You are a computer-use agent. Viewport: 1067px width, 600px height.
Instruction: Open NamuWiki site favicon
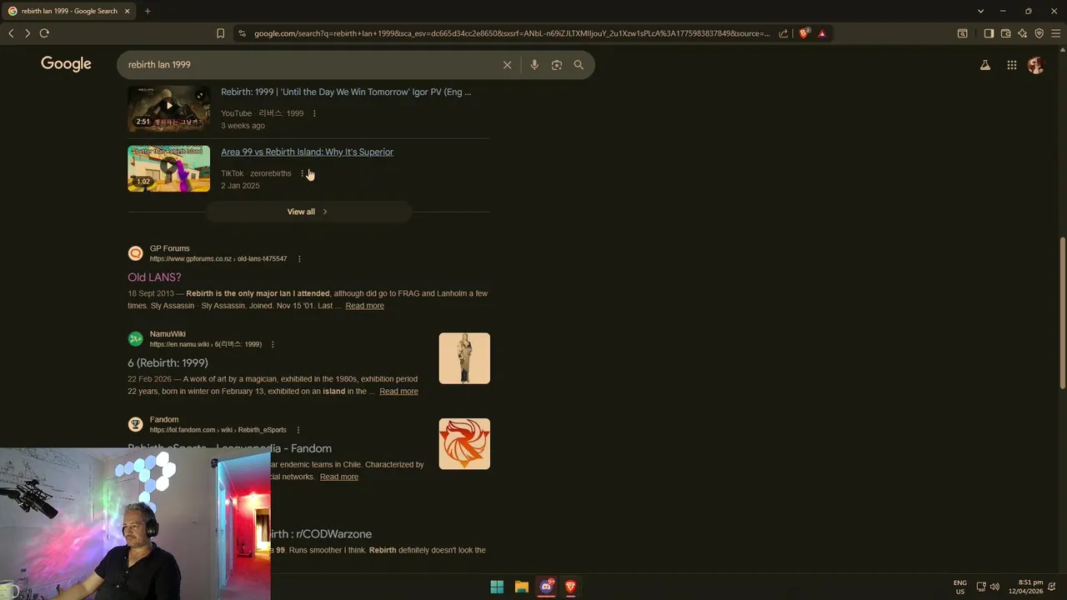click(x=135, y=338)
